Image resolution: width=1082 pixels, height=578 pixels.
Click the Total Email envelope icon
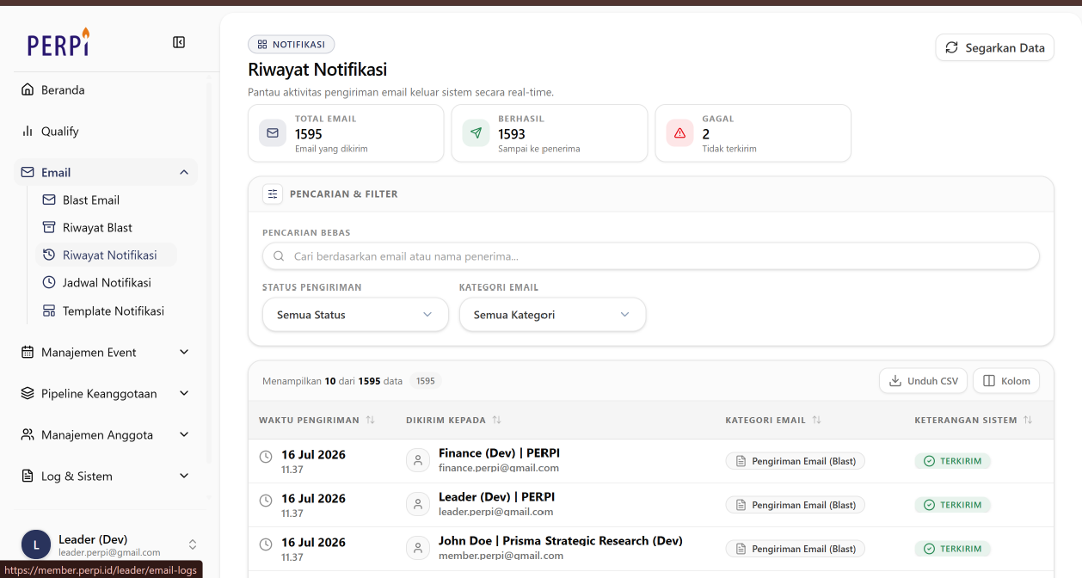(x=273, y=133)
